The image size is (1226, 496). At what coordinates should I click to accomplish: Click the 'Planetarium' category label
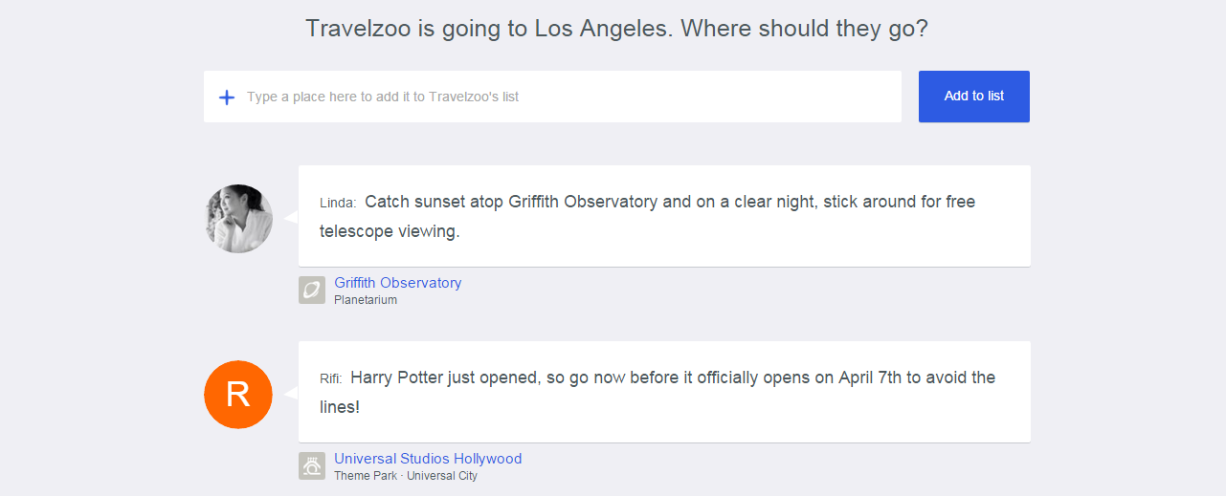366,300
